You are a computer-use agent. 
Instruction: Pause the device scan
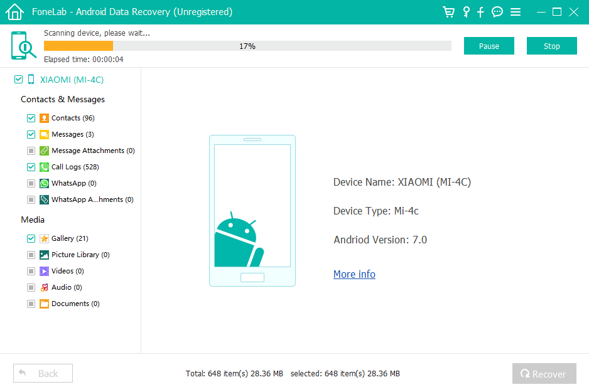click(x=489, y=45)
